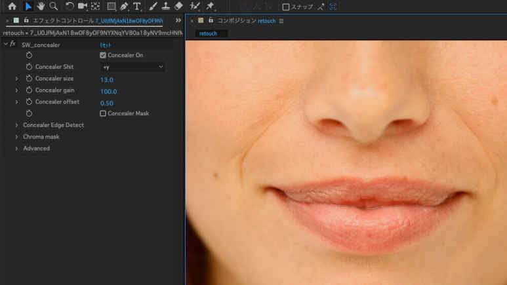Select the Zoom magnifier tool

53,7
